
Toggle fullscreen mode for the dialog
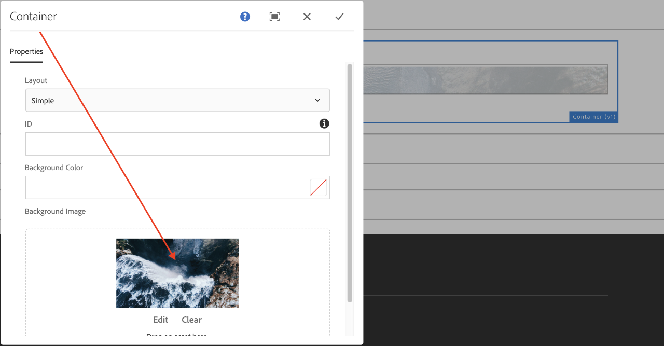tap(275, 17)
